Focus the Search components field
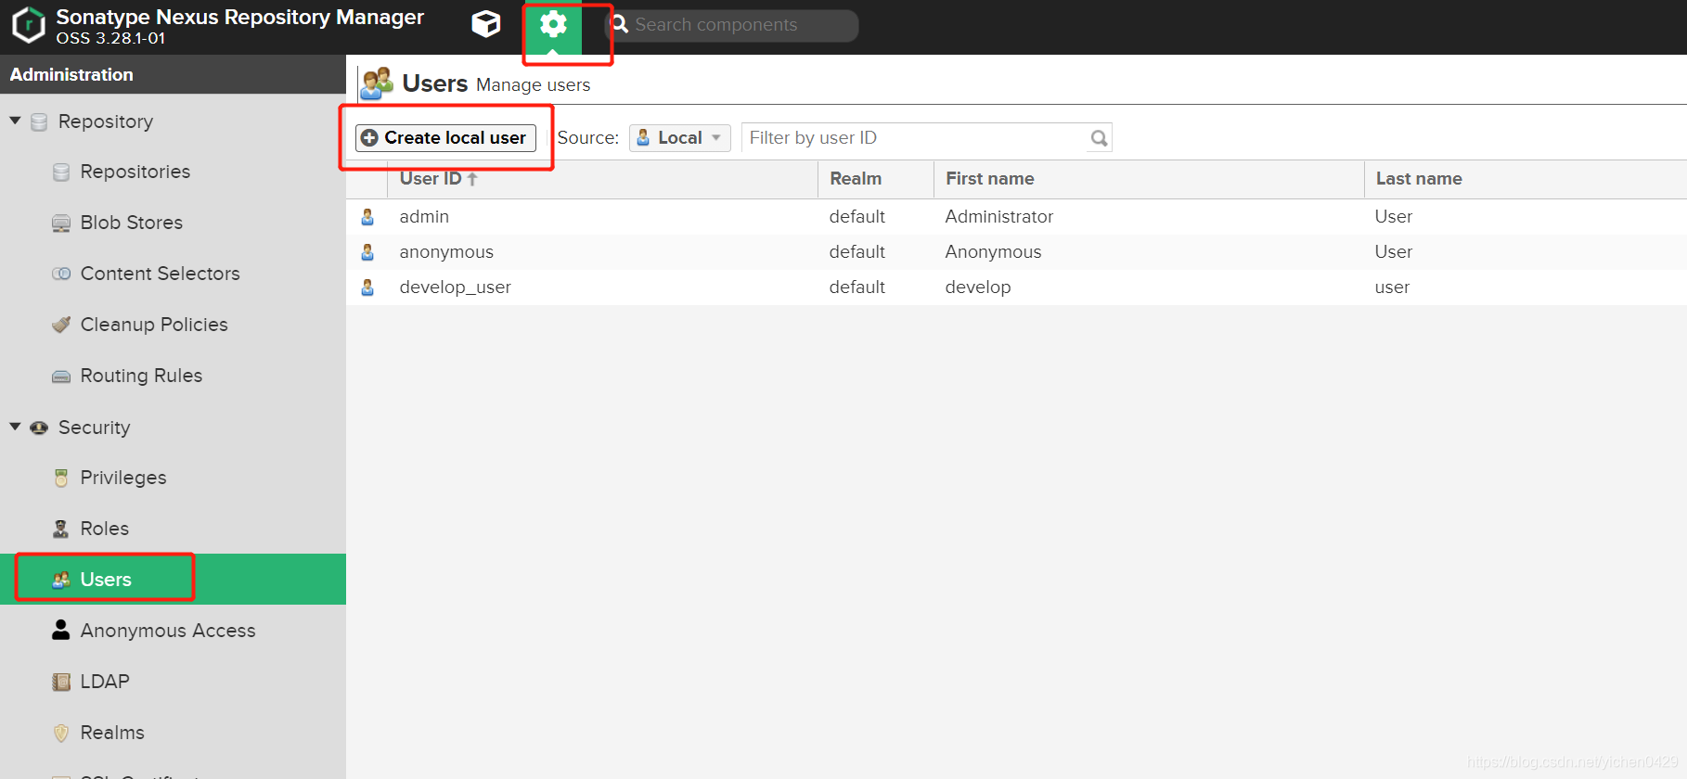The width and height of the screenshot is (1687, 779). (x=731, y=25)
